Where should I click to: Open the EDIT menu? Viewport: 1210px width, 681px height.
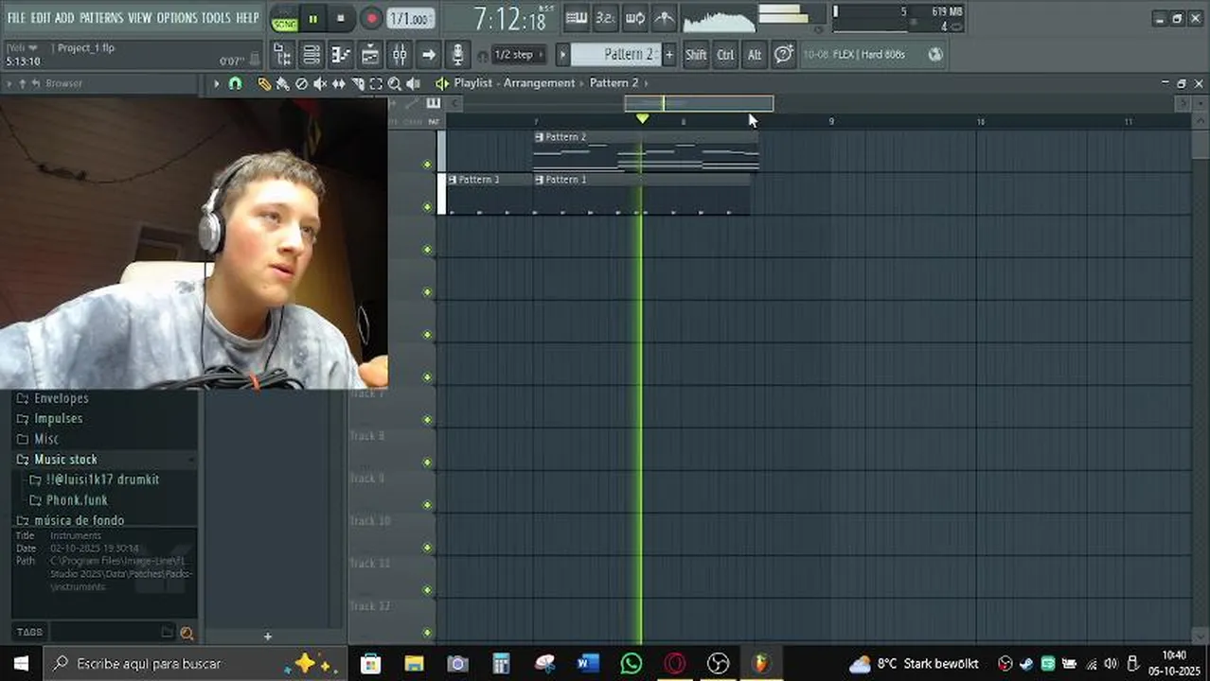(x=41, y=18)
